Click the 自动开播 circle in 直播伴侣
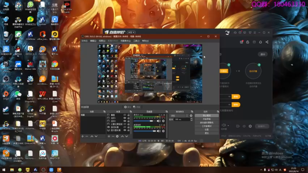Screen dimensions: 308x173 click(x=253, y=71)
